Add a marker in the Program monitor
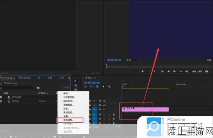This screenshot has width=213, height=138. pos(142,71)
